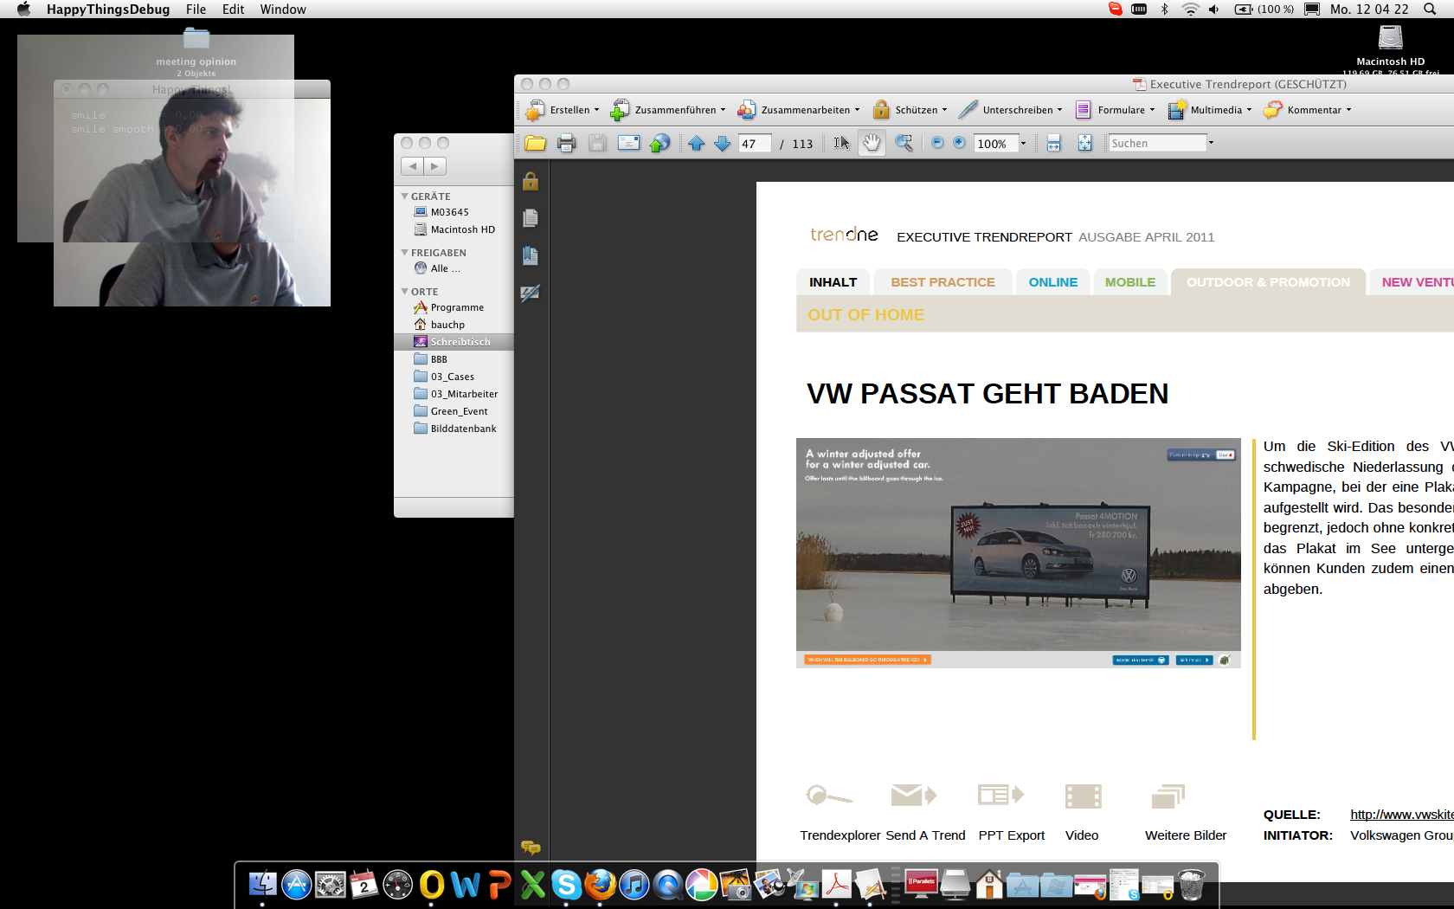This screenshot has width=1454, height=909.
Task: Open a file with the Acrobat folder icon
Action: tap(535, 144)
